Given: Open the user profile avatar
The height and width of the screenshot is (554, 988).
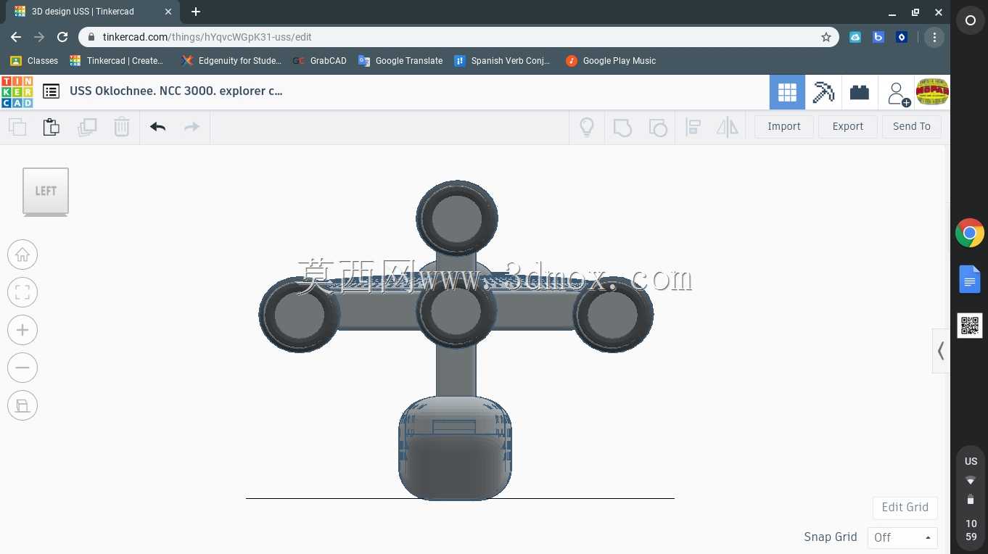Looking at the screenshot, I should [x=933, y=92].
